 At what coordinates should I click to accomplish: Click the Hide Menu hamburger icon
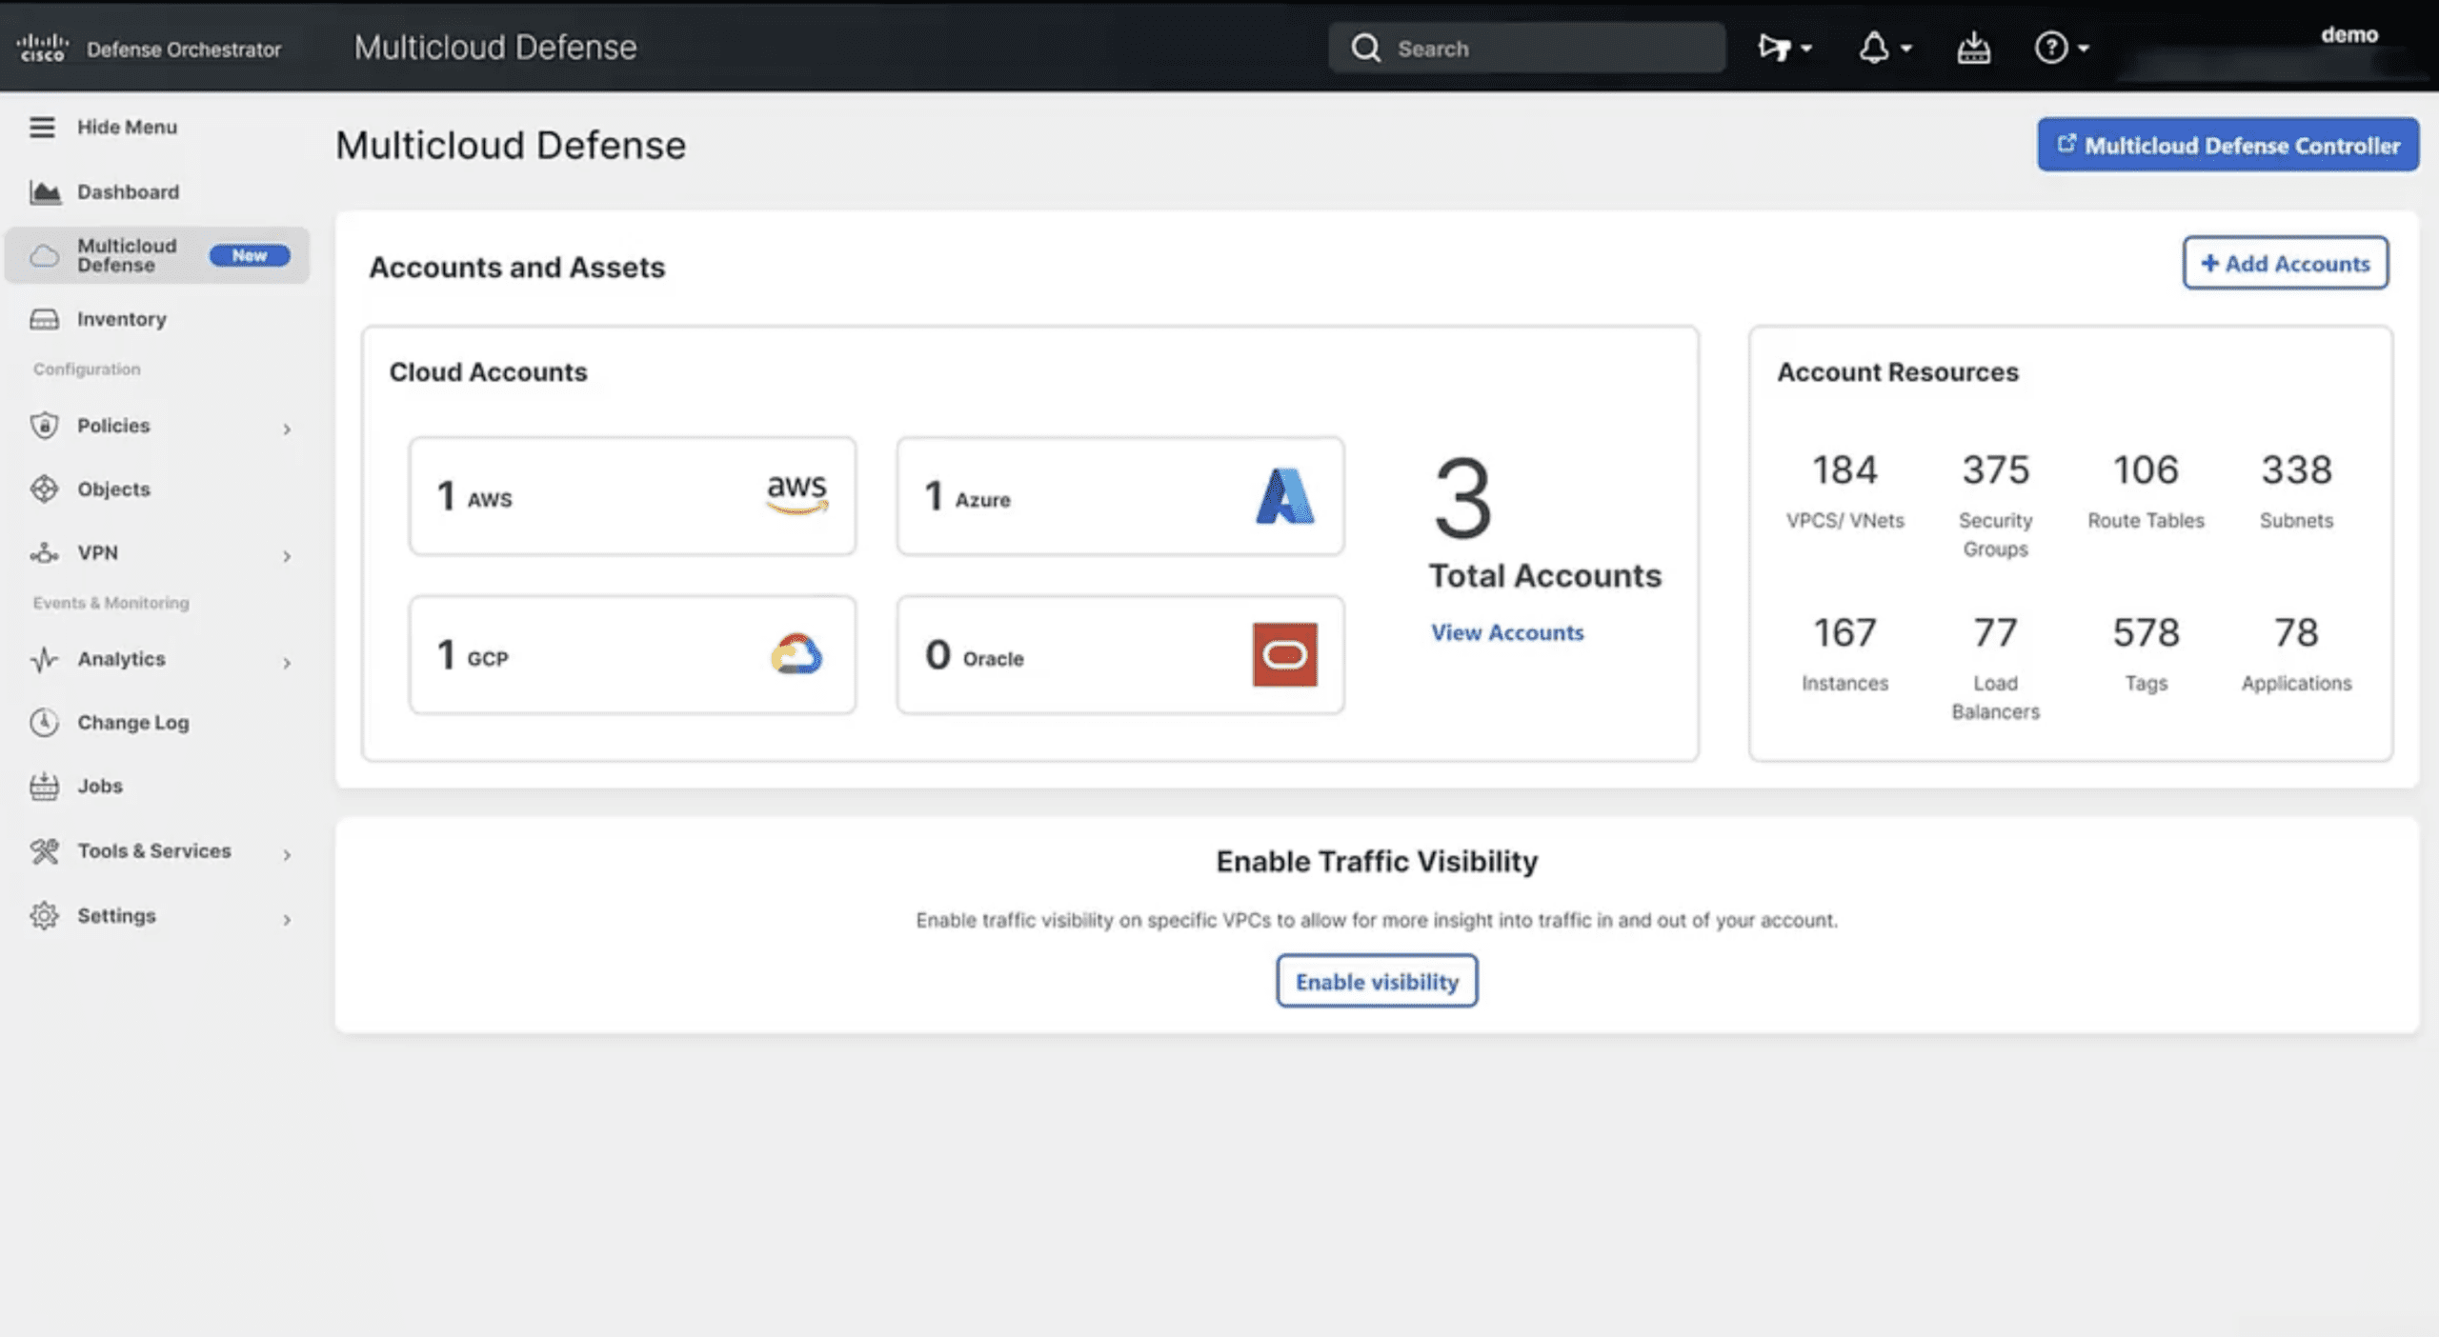pyautogui.click(x=42, y=127)
